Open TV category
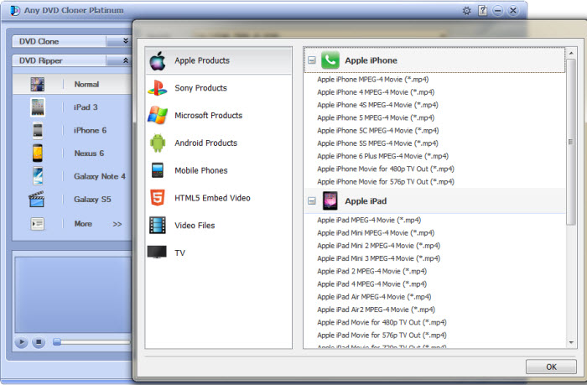Image resolution: width=587 pixels, height=385 pixels. click(x=218, y=252)
